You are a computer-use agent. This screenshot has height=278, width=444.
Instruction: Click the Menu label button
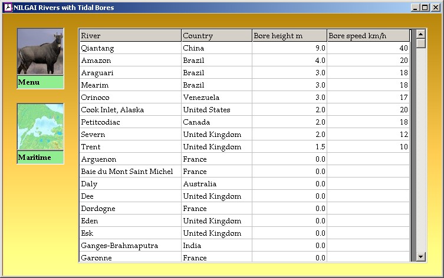(x=40, y=82)
